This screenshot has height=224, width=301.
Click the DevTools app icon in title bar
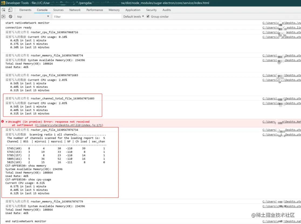pyautogui.click(x=3, y=3)
